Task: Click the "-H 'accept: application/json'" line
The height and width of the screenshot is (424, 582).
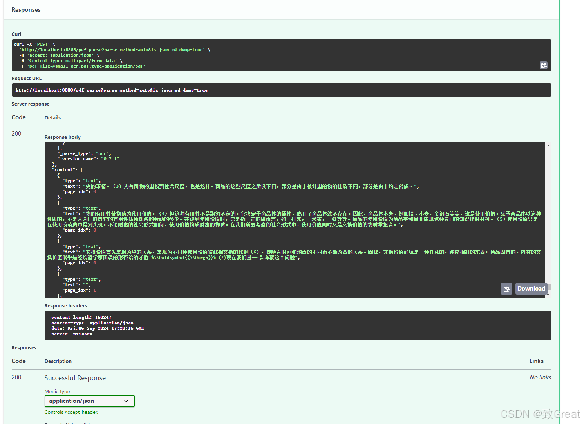Action: [59, 55]
